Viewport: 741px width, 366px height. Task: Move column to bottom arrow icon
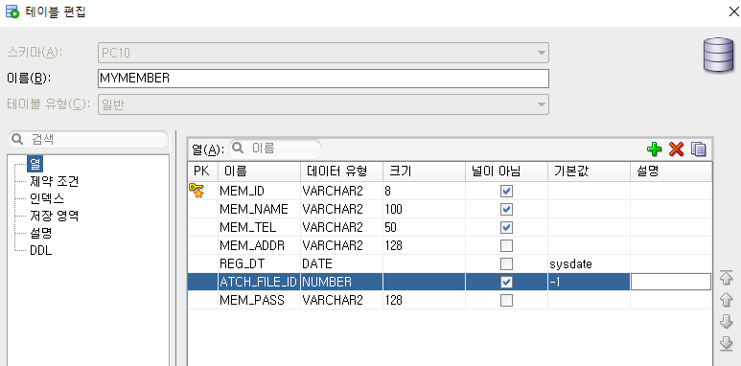(726, 343)
